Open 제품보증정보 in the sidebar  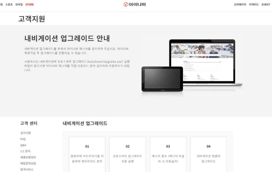28,157
